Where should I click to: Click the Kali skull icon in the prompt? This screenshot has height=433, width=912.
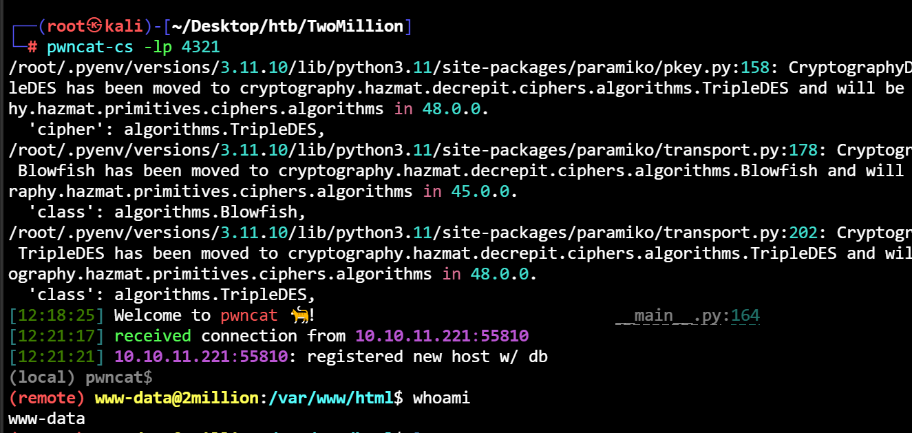tap(96, 27)
